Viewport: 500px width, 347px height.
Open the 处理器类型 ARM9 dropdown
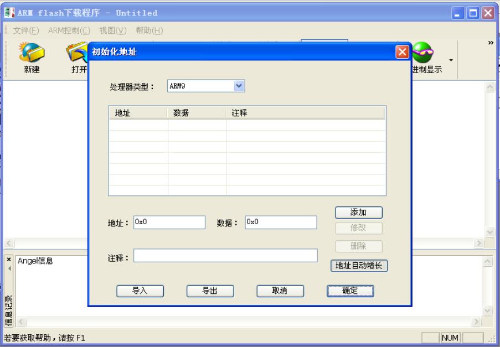click(239, 86)
